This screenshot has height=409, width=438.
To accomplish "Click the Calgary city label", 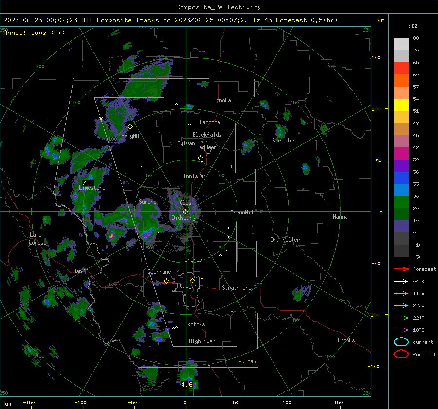I will coord(190,286).
